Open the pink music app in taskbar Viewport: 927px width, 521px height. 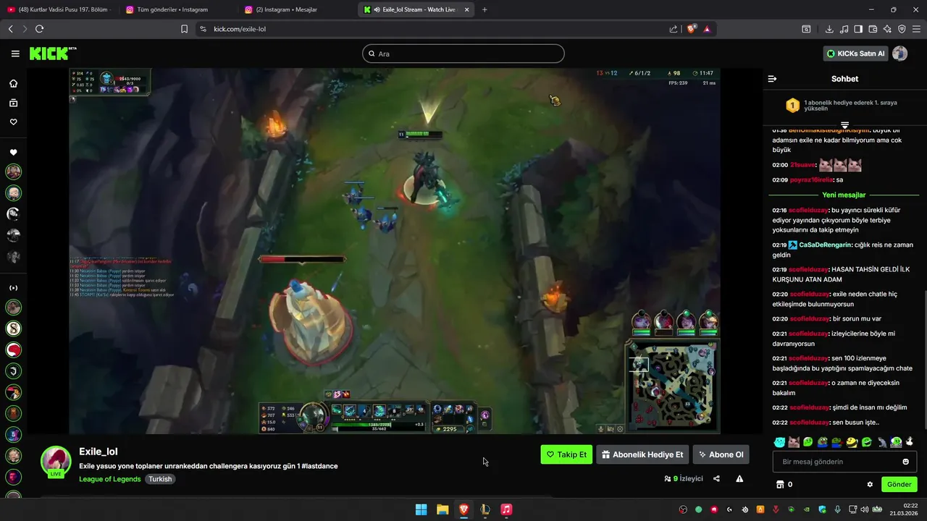pos(506,509)
